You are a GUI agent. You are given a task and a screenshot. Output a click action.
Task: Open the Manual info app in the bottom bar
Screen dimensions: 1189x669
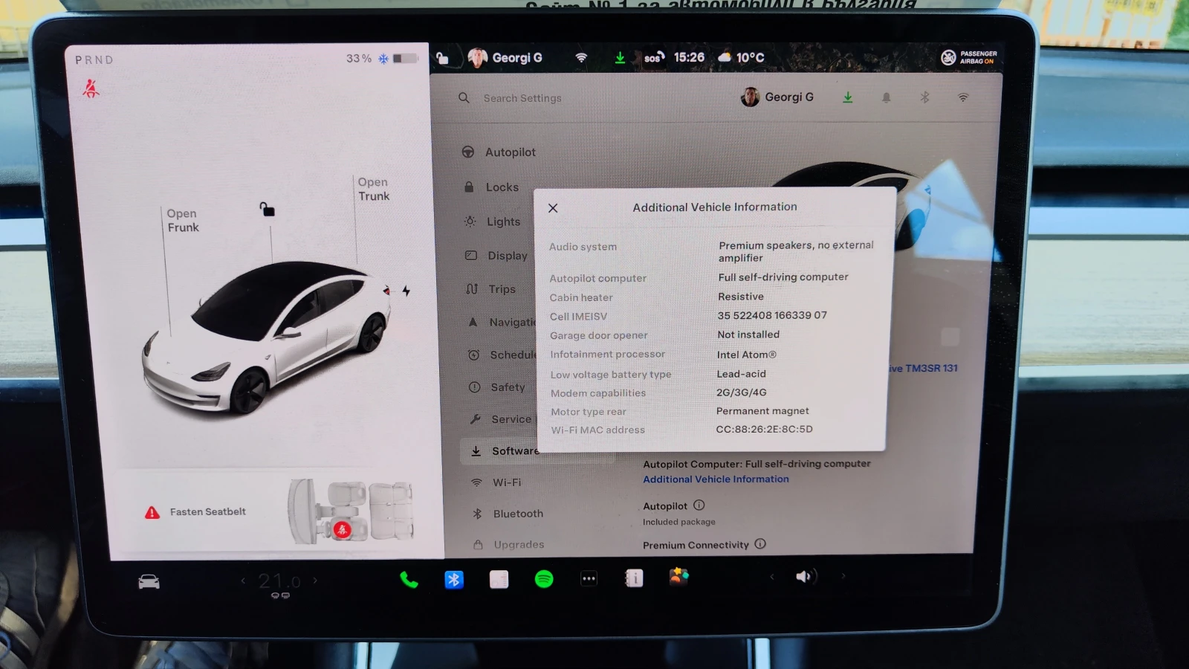[x=634, y=578]
